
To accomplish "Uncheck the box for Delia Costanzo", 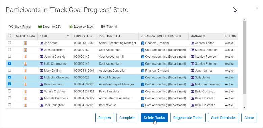I will 9,84.
